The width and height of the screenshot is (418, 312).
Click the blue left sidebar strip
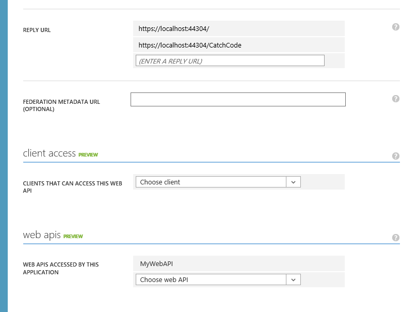coord(4,156)
